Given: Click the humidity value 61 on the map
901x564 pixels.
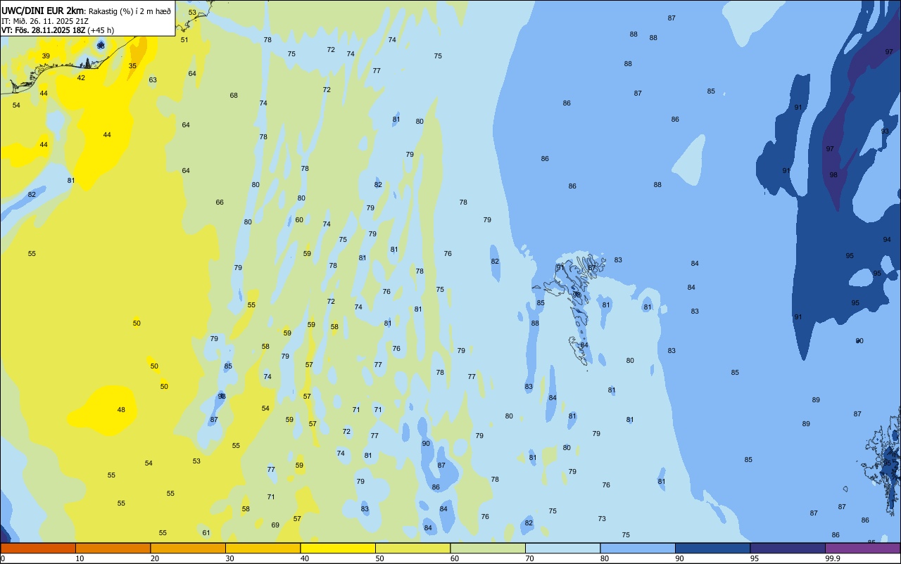Looking at the screenshot, I should [206, 533].
